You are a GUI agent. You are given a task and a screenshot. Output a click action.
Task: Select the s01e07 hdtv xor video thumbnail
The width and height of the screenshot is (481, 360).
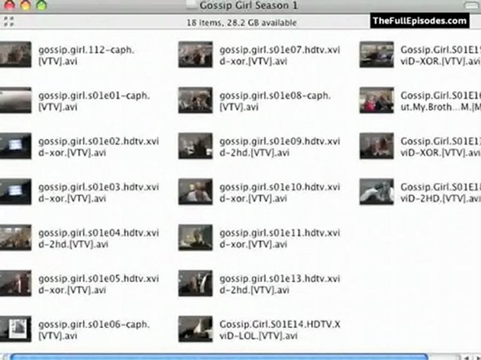pyautogui.click(x=195, y=55)
